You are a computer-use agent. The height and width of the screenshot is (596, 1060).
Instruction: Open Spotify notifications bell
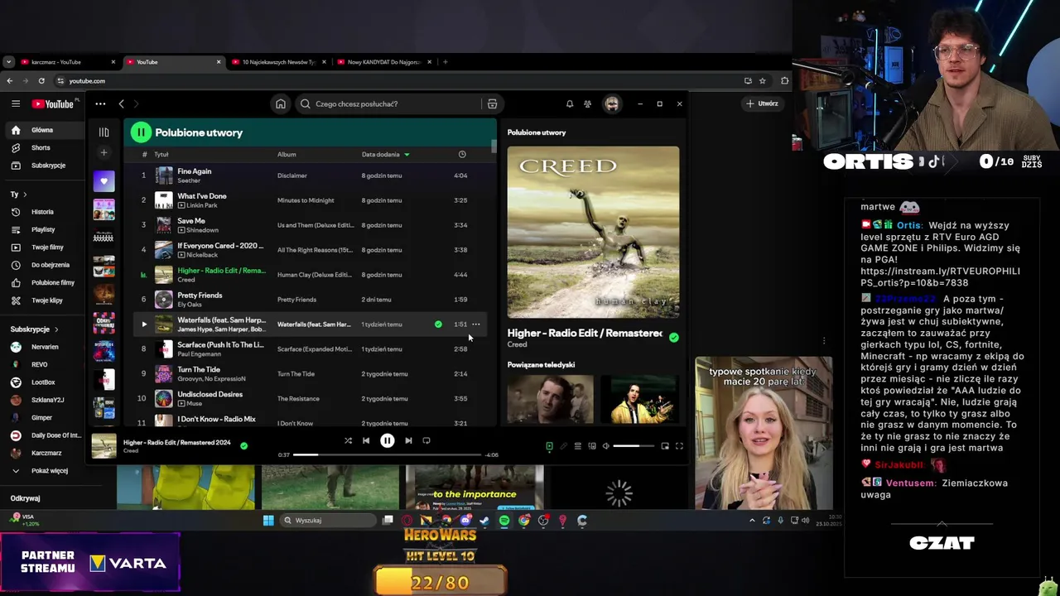pyautogui.click(x=570, y=103)
